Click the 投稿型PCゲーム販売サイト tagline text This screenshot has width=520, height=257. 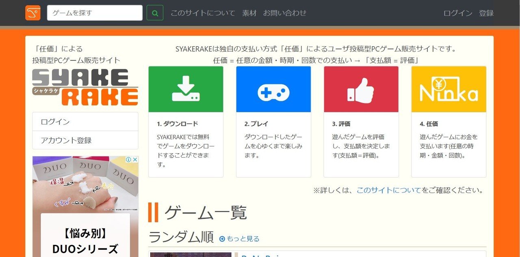click(x=76, y=60)
